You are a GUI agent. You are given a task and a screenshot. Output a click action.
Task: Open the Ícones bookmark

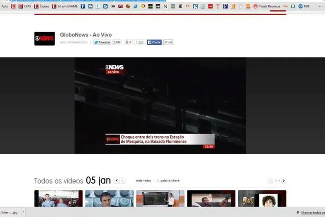[x=42, y=6]
